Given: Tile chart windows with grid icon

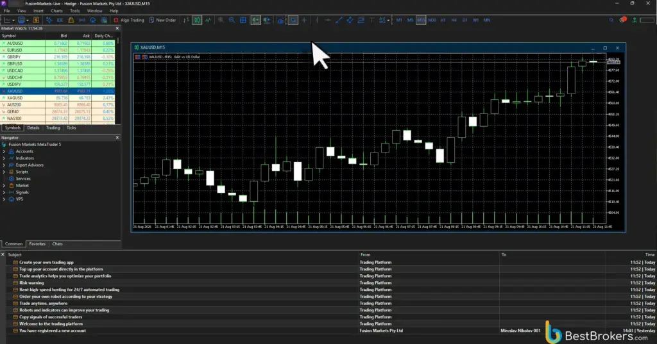Looking at the screenshot, I should pyautogui.click(x=243, y=20).
